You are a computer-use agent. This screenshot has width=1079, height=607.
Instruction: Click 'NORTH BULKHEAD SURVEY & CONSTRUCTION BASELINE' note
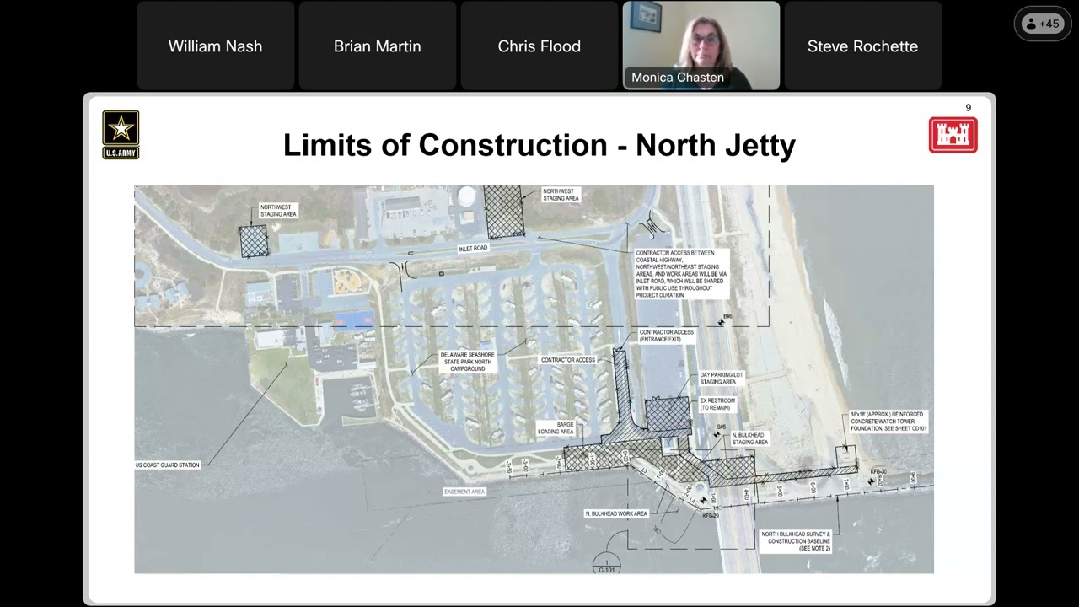796,541
